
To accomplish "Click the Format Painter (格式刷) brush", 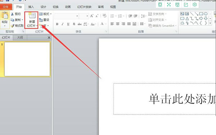I will [17, 26].
